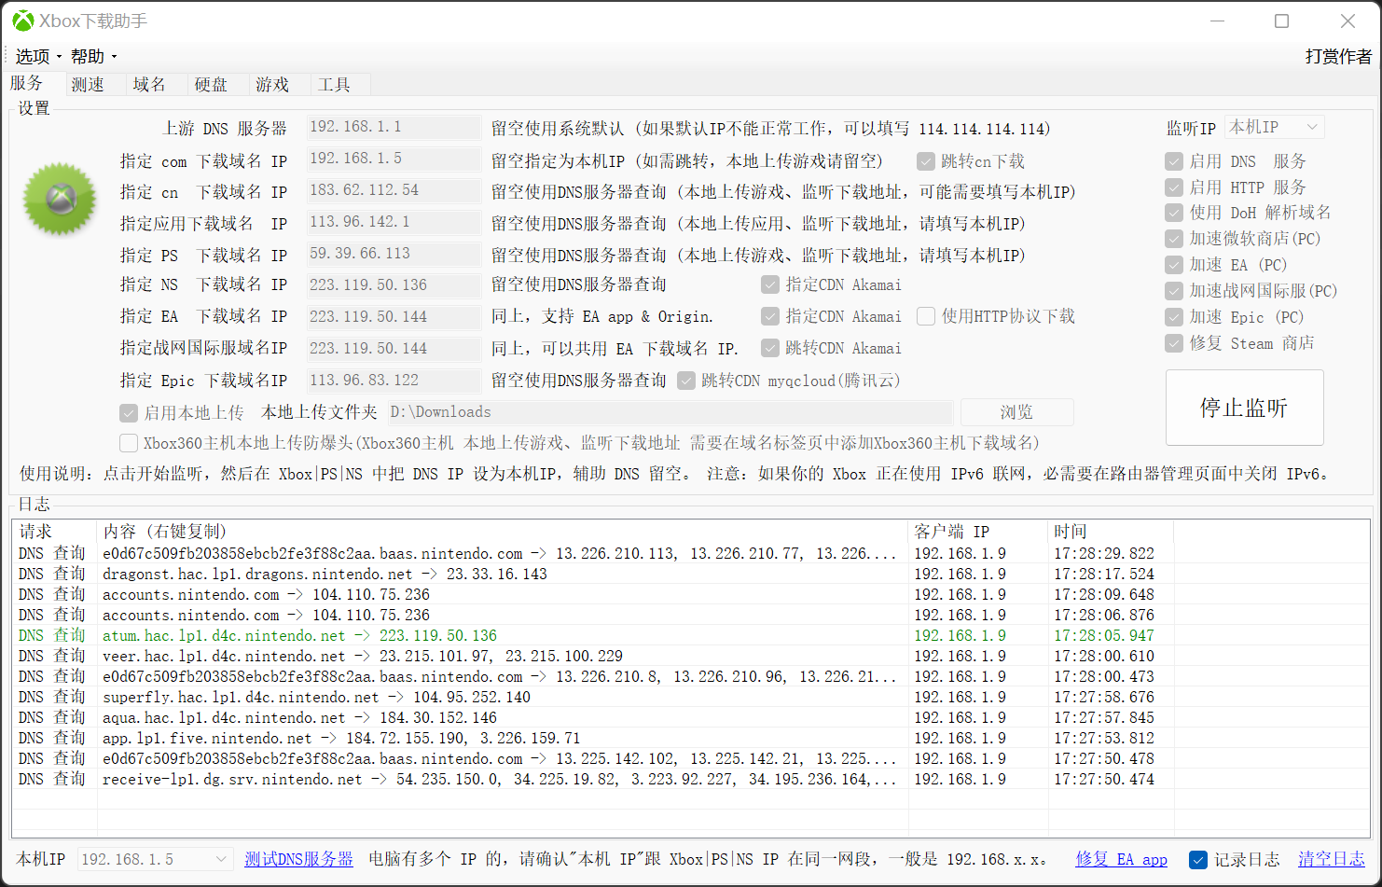The width and height of the screenshot is (1382, 887).
Task: Minimize the Xbox下载助手 window
Action: (1217, 21)
